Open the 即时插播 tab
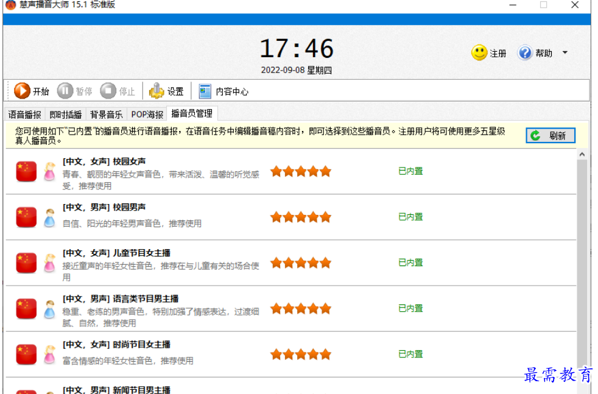598x394 pixels. [x=66, y=114]
